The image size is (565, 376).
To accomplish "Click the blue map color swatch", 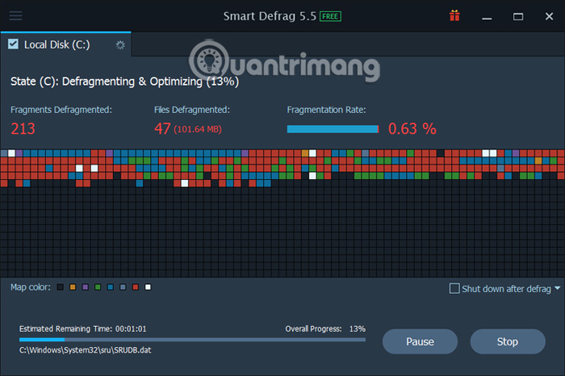I will 111,287.
